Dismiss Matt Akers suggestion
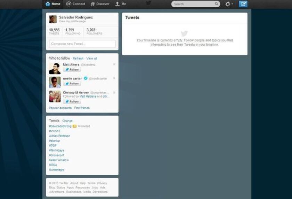Viewport: 292px width, 199px height. point(114,64)
